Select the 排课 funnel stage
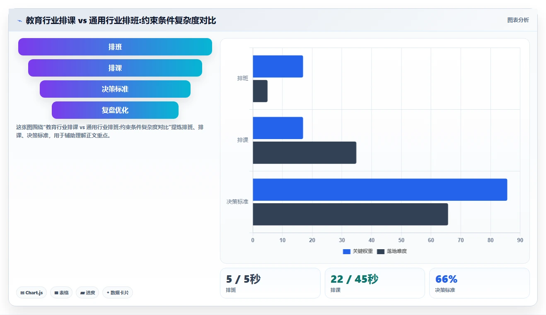Screen dimensions: 546x315 point(115,68)
